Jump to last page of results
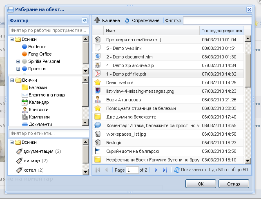Viewport: 261px width, 199px height. [165, 170]
